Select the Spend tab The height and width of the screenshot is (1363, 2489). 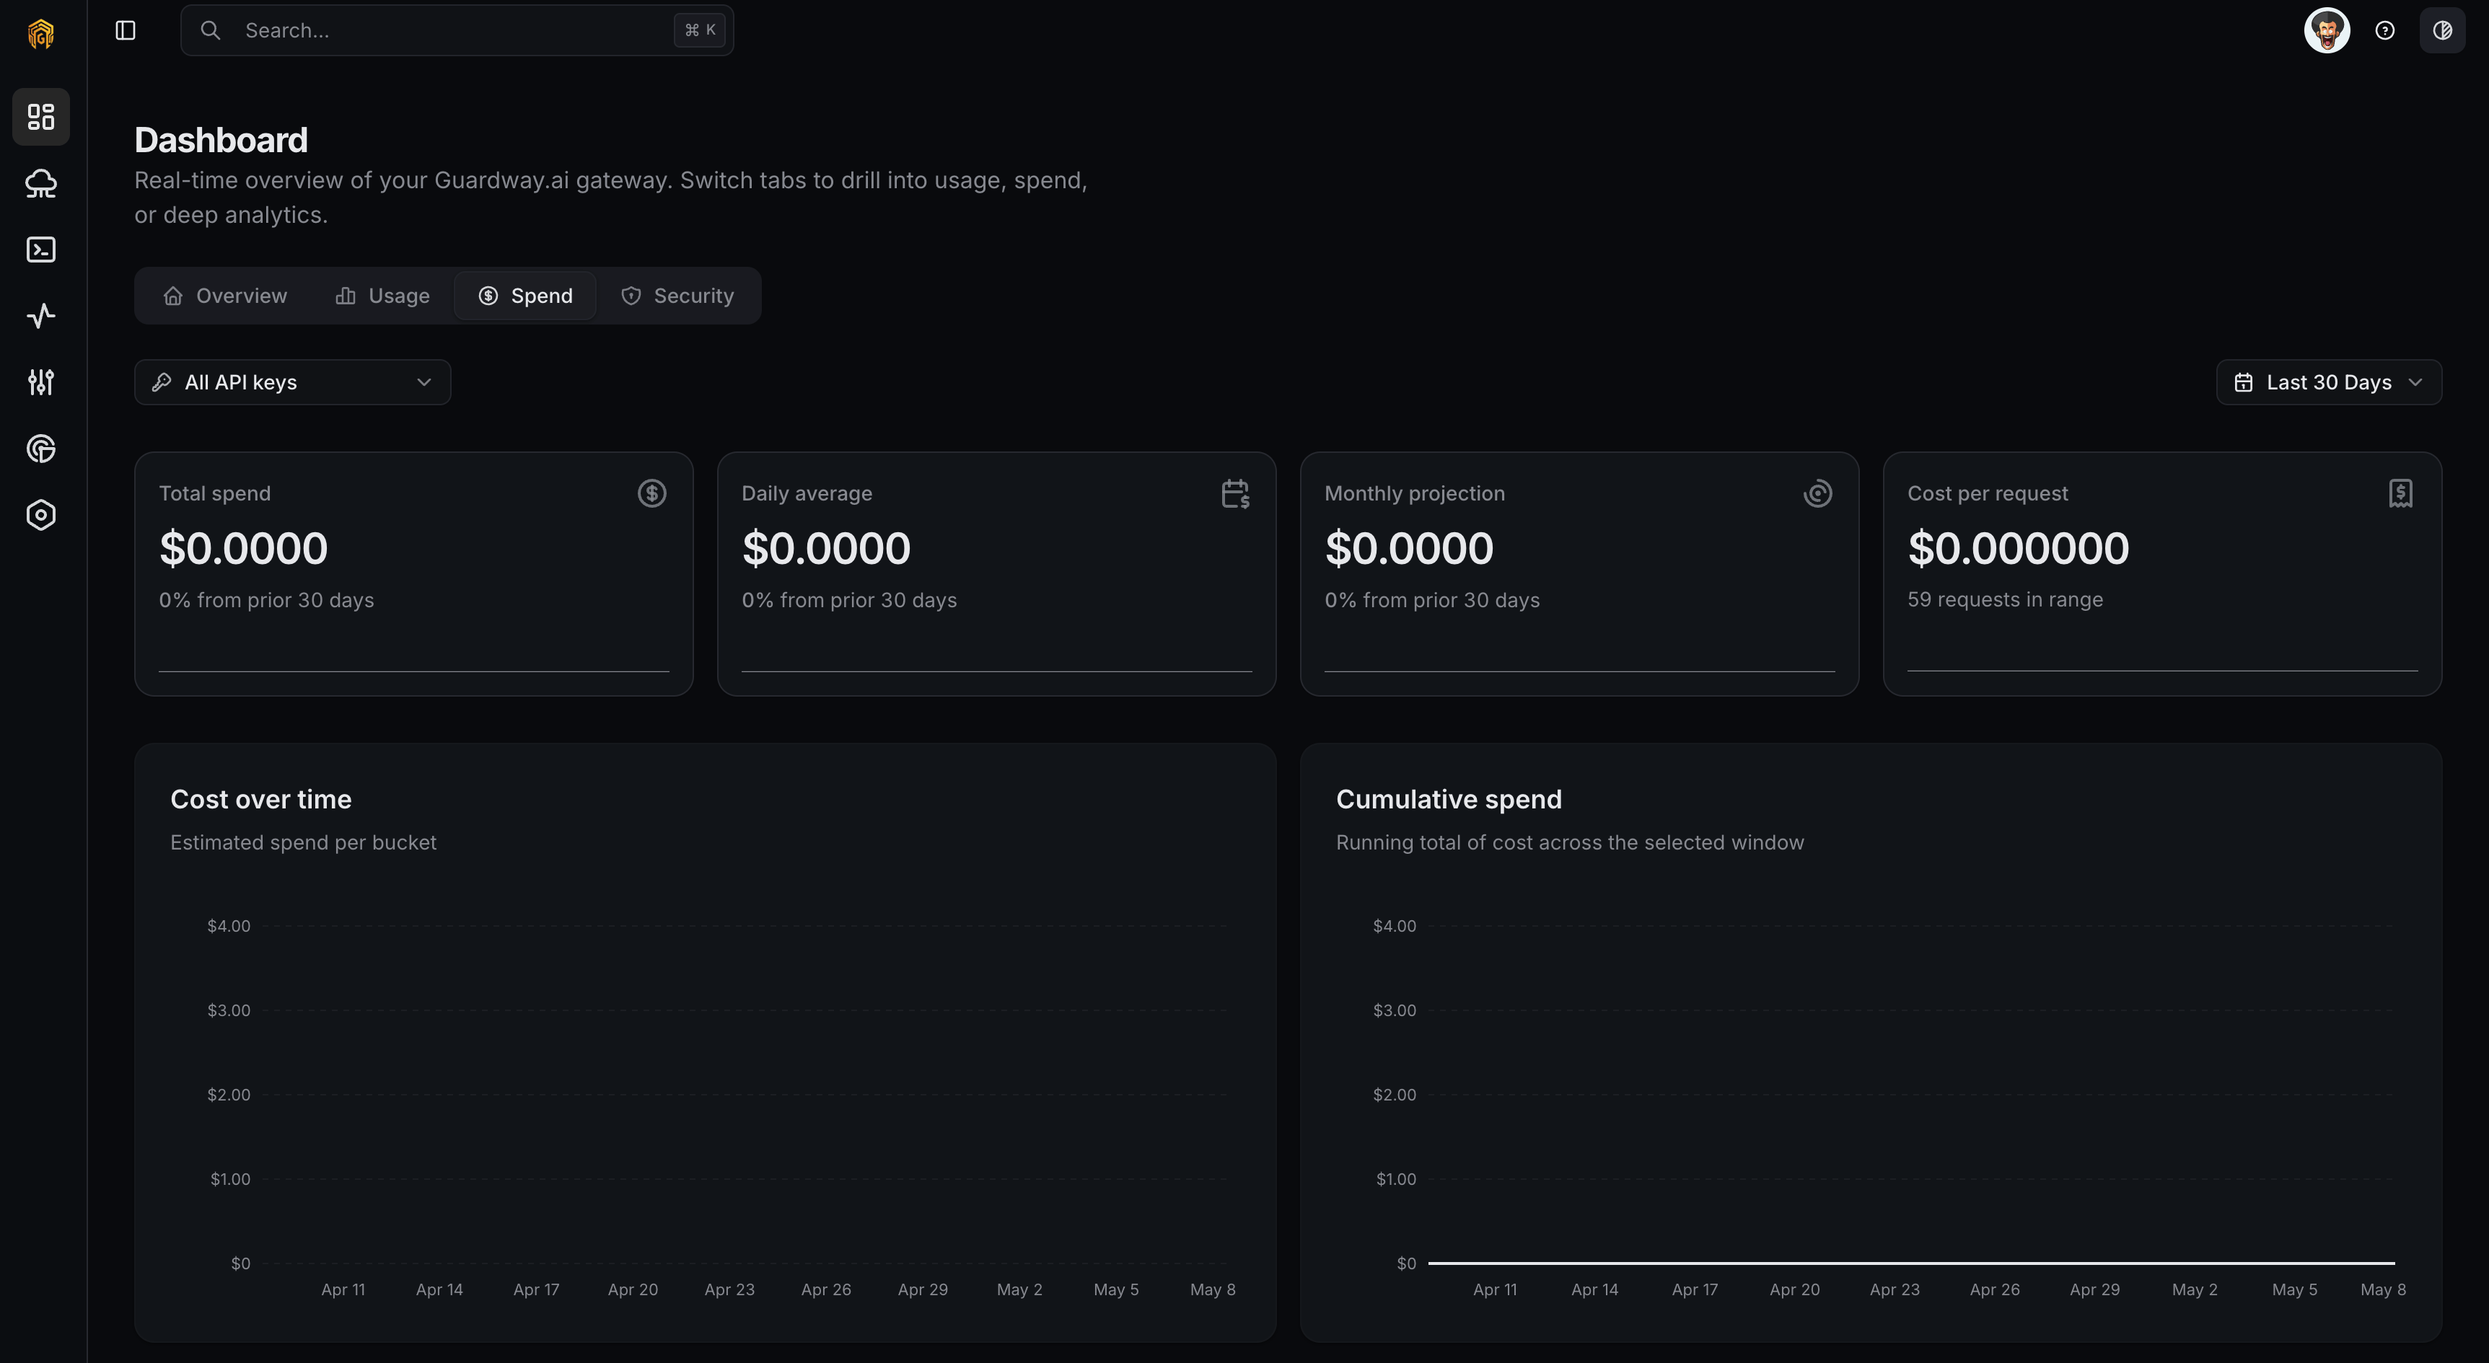tap(526, 296)
